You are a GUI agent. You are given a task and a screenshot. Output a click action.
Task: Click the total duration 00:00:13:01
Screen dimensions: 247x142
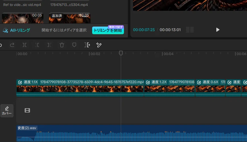(170, 30)
